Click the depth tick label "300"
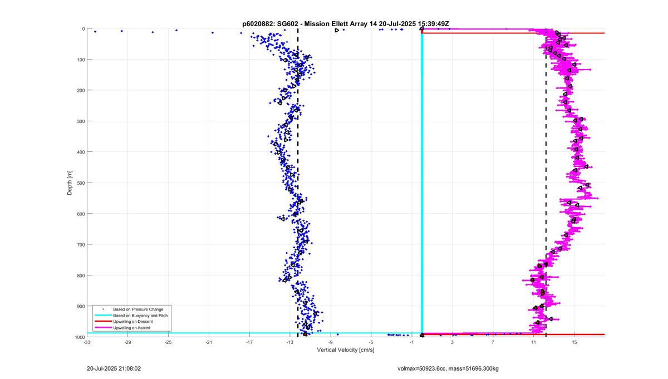 (x=81, y=121)
